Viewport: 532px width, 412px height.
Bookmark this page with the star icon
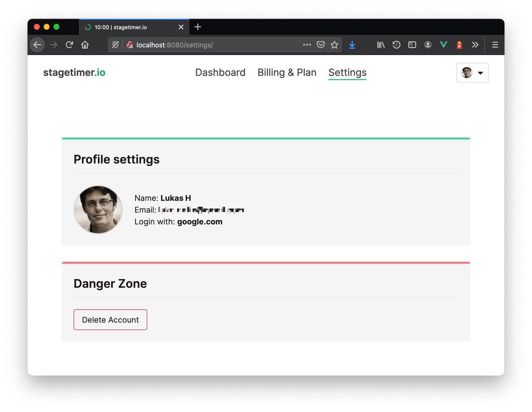[x=334, y=45]
